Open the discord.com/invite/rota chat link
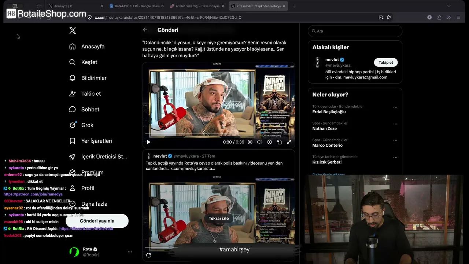This screenshot has height=264, width=469. click(x=86, y=229)
